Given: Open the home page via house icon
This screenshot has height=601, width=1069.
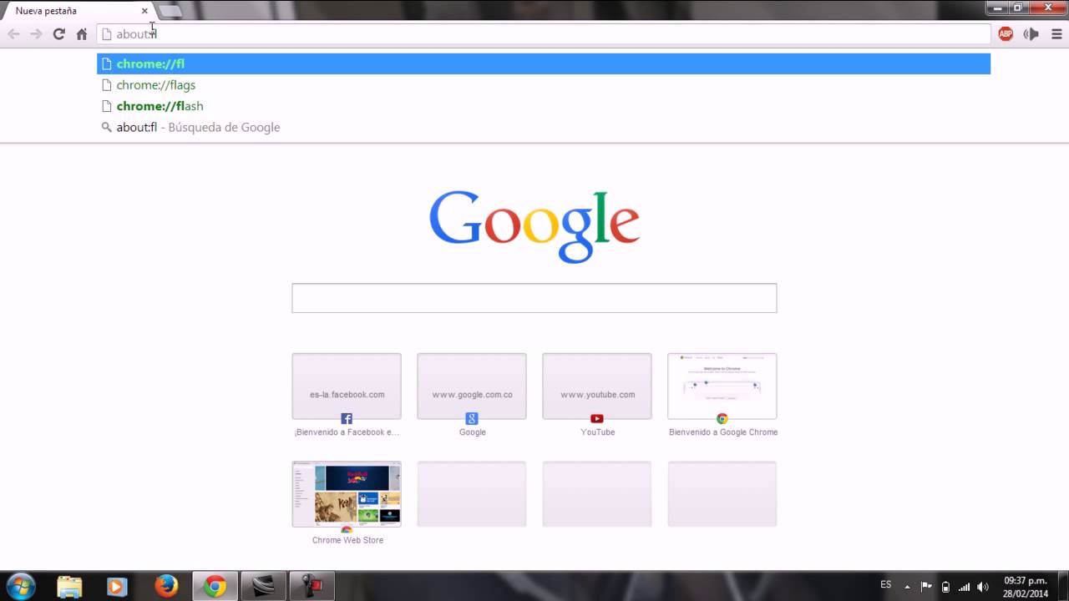Looking at the screenshot, I should 81,34.
